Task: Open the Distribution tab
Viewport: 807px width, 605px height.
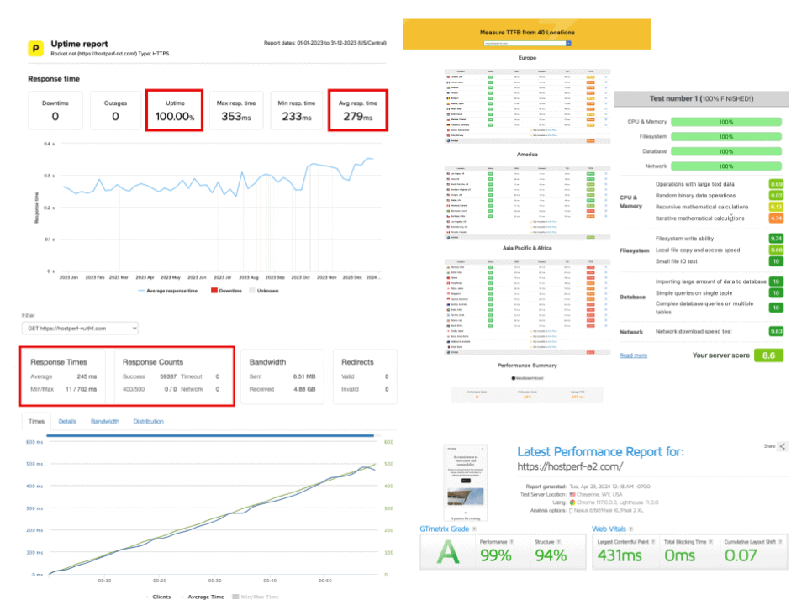Action: 148,421
